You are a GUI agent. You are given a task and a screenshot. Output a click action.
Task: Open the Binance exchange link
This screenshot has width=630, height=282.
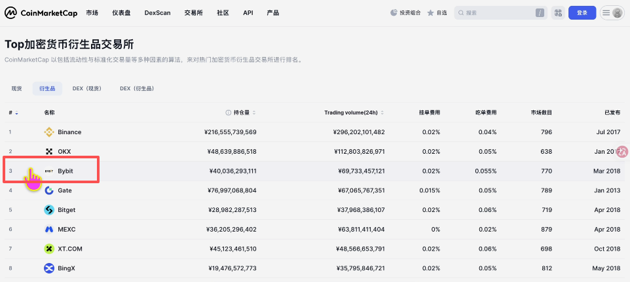click(x=69, y=132)
